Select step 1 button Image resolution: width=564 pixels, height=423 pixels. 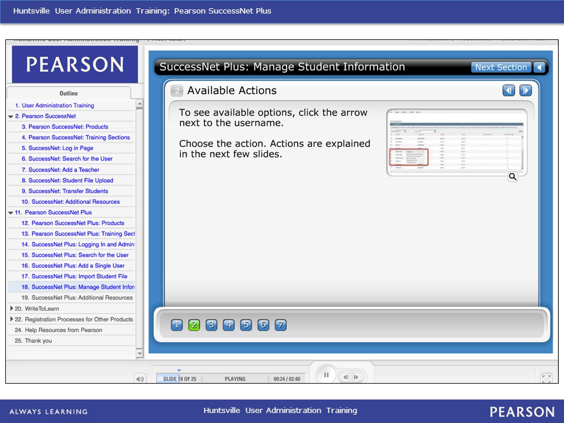177,325
